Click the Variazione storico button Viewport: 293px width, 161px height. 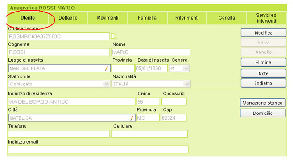point(263,103)
